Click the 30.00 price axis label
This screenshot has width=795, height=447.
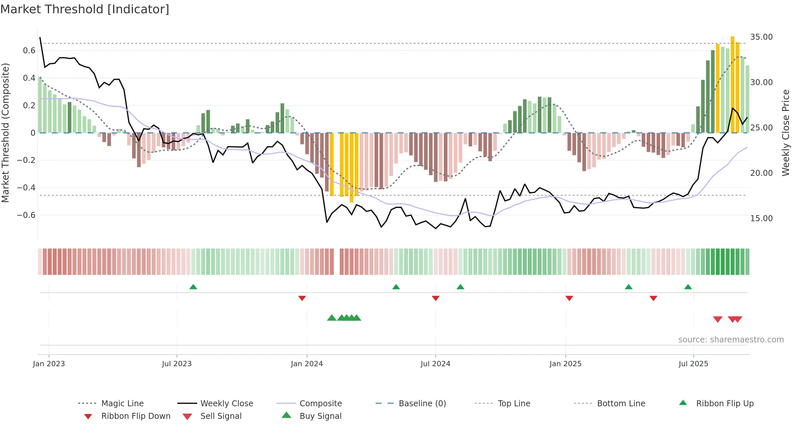pos(762,82)
